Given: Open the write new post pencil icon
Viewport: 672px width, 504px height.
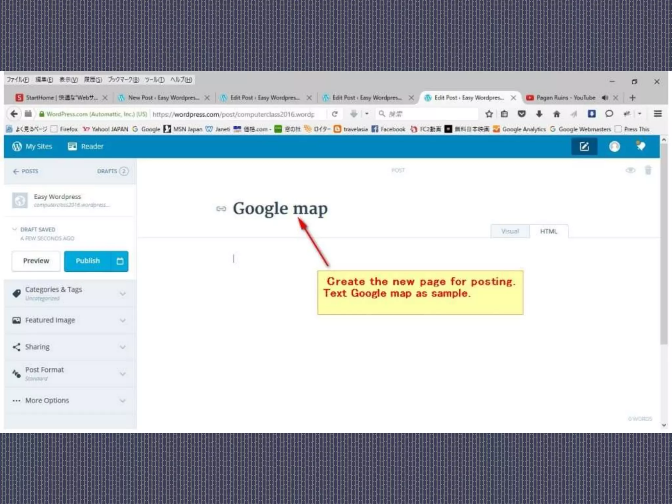Looking at the screenshot, I should click(584, 146).
